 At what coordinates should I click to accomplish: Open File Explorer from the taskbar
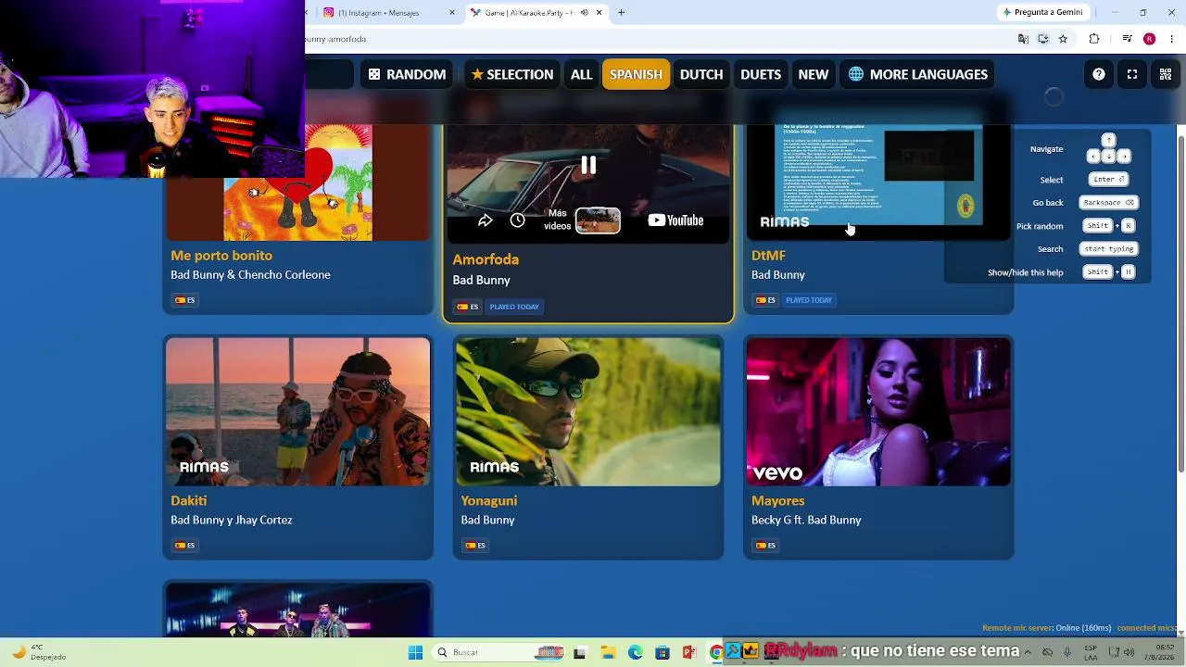tap(608, 652)
